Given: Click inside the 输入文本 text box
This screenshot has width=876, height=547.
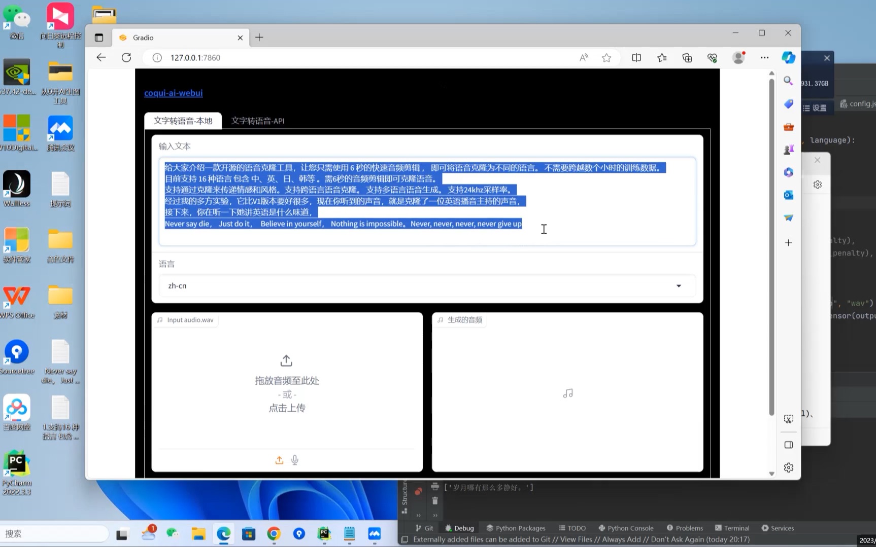Looking at the screenshot, I should (x=427, y=201).
